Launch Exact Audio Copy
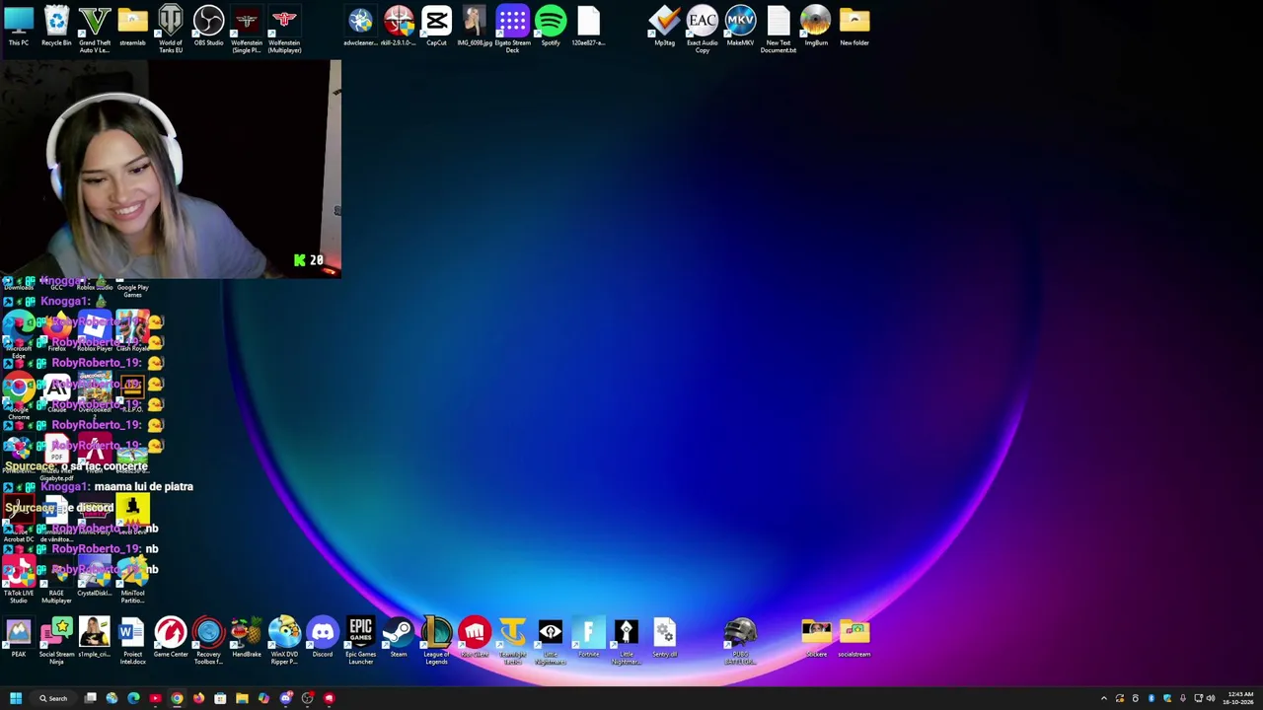 703,30
